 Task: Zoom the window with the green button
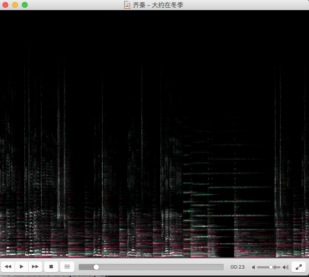click(25, 5)
